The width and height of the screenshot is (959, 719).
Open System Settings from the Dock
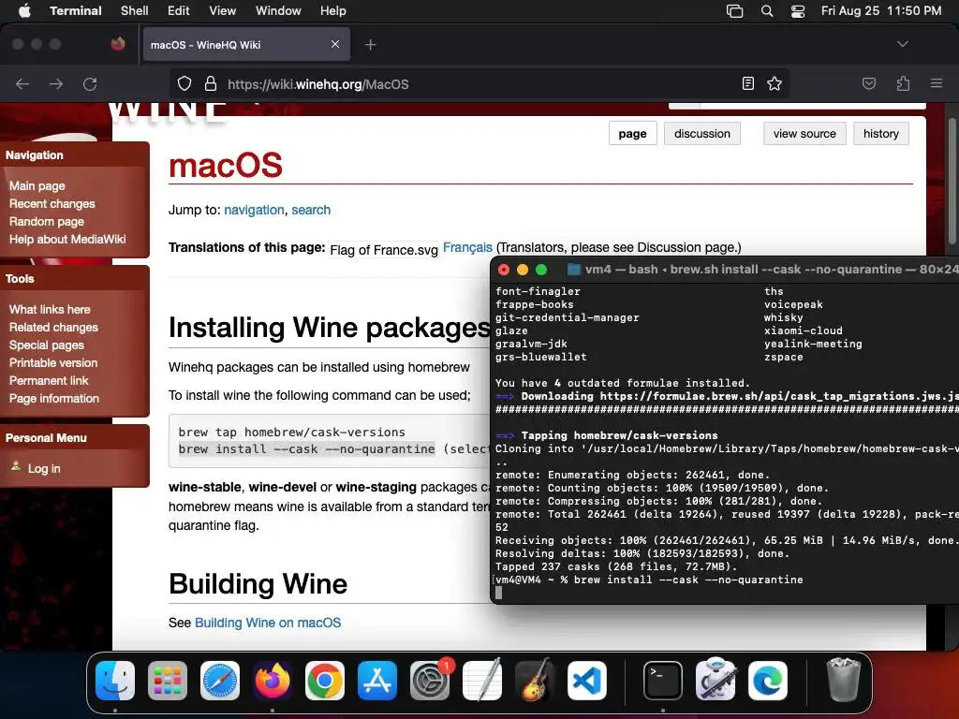430,681
